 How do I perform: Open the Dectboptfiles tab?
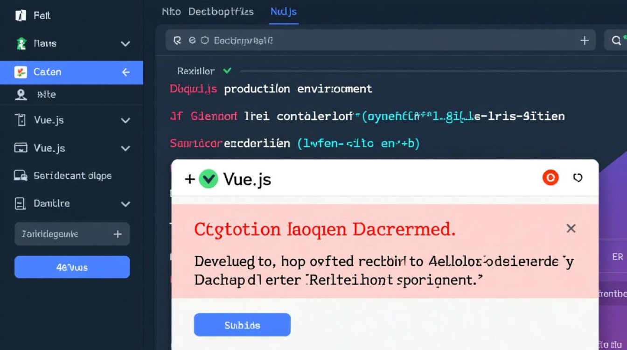pos(221,12)
